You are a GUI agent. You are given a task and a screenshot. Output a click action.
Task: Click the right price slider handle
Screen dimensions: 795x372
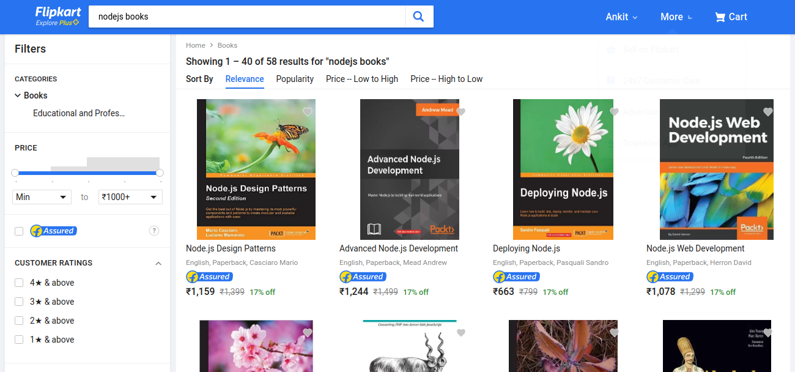(x=160, y=173)
